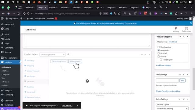Click Generate variations button
This screenshot has width=195, height=110.
point(59,61)
